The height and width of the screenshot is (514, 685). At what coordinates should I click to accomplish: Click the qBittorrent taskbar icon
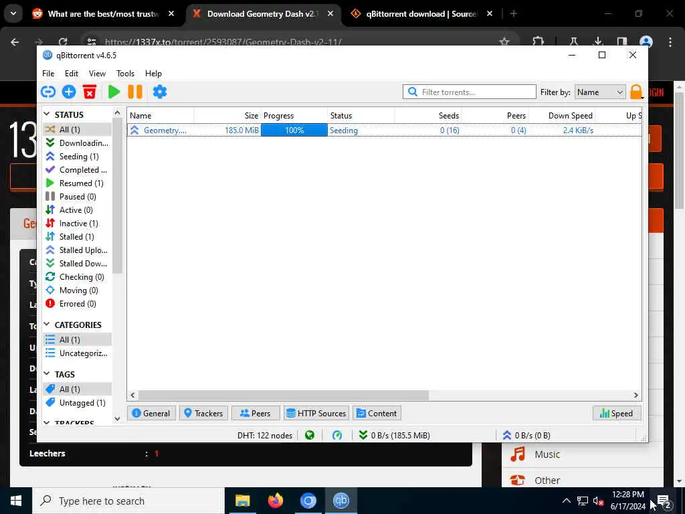pyautogui.click(x=340, y=501)
